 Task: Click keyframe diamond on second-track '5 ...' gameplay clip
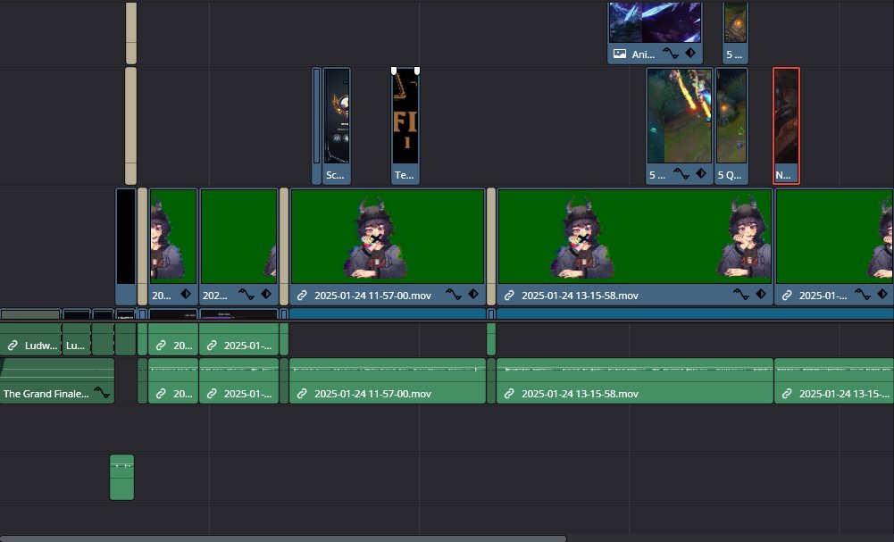[x=701, y=173]
